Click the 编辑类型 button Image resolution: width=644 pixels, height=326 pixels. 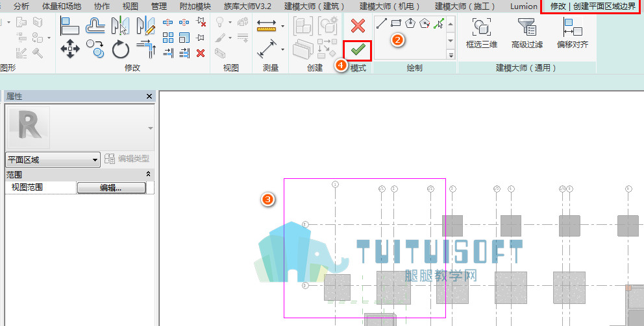(127, 159)
